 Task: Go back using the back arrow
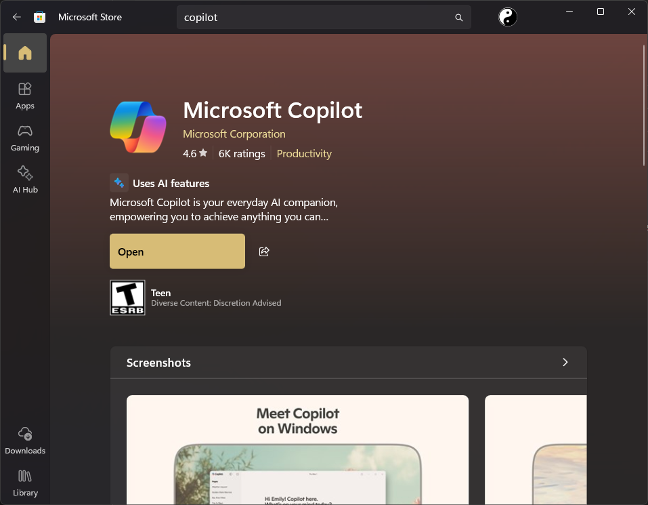point(16,17)
